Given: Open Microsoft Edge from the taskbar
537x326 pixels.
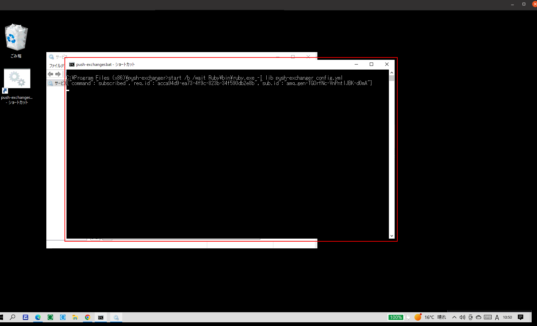Looking at the screenshot, I should pos(38,317).
